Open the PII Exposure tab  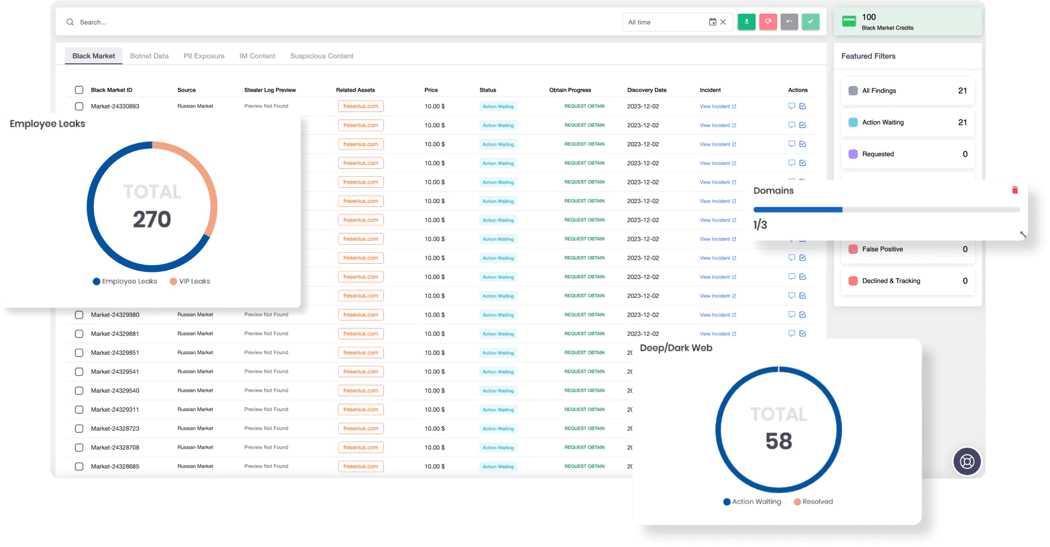[x=204, y=56]
